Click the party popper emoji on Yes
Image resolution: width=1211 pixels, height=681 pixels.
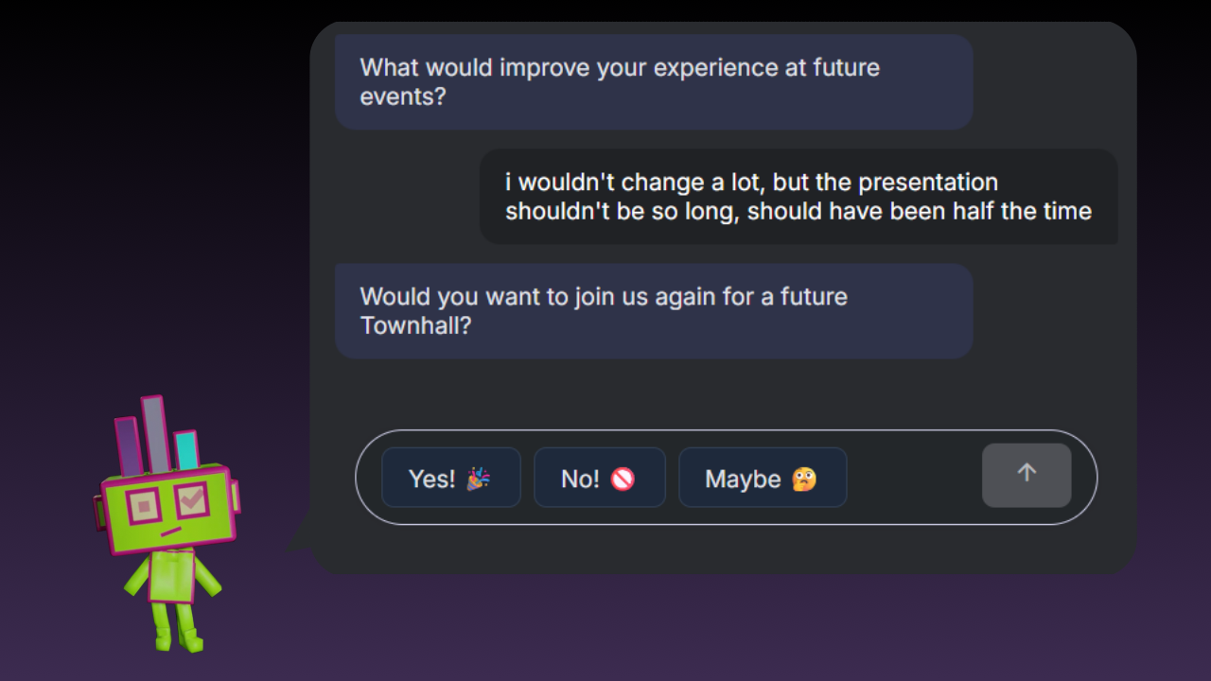478,479
